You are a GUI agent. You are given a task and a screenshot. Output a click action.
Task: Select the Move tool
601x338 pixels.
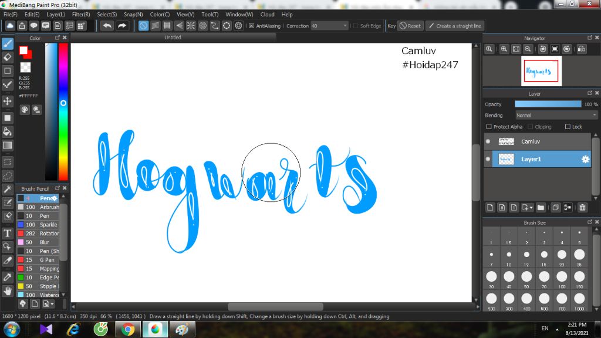click(7, 101)
